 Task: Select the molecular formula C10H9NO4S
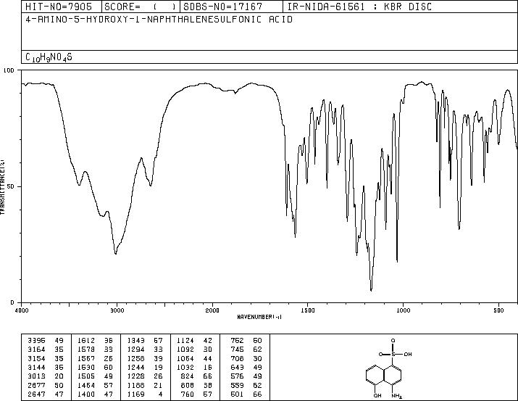point(49,57)
